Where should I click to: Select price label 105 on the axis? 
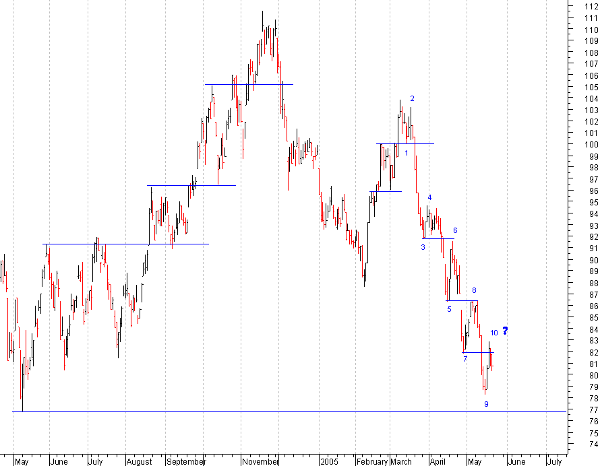(x=591, y=87)
